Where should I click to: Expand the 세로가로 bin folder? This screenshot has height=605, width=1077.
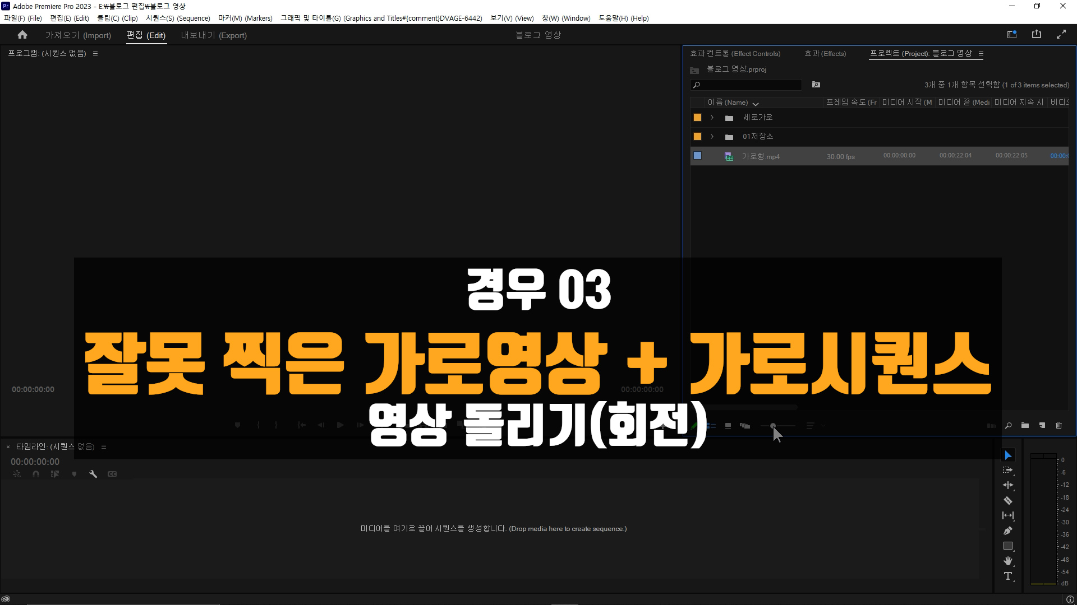click(712, 118)
